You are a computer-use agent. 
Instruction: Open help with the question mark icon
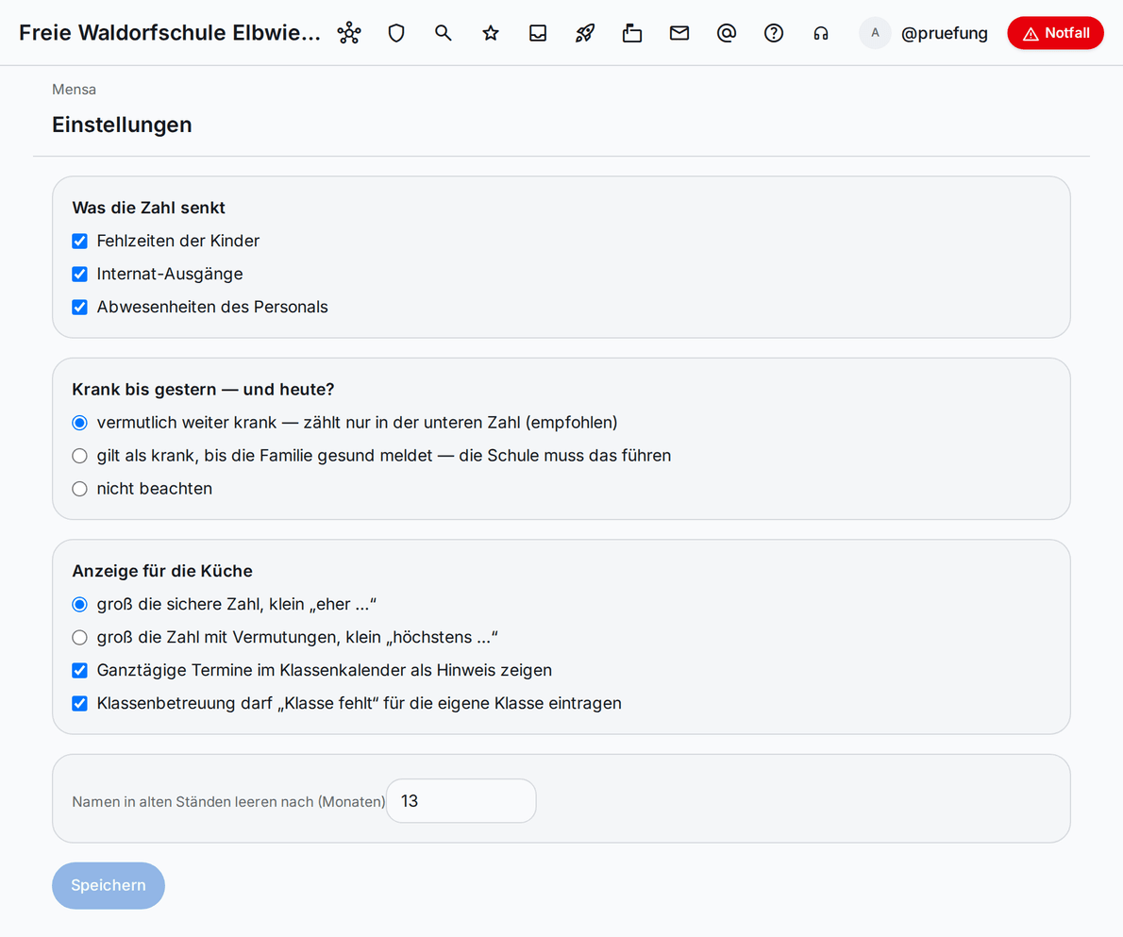click(774, 33)
